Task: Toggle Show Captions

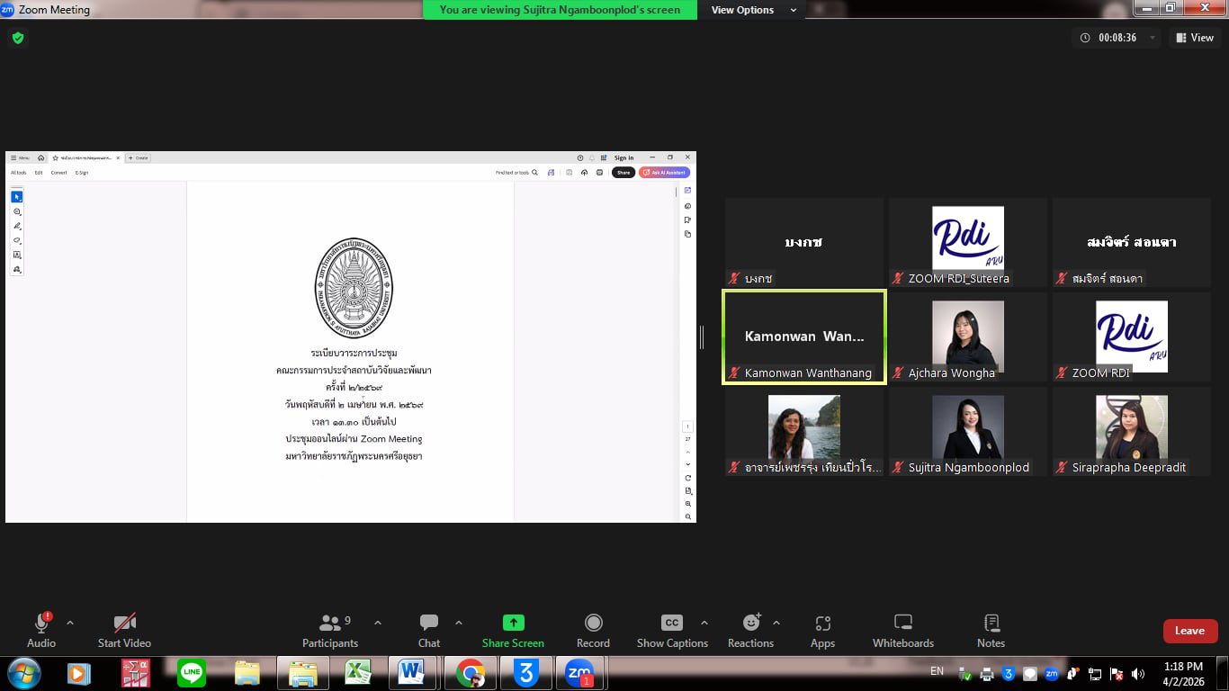Action: pos(672,630)
